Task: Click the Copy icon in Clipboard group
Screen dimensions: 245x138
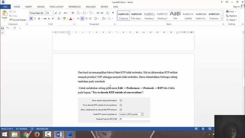Action: point(13,16)
